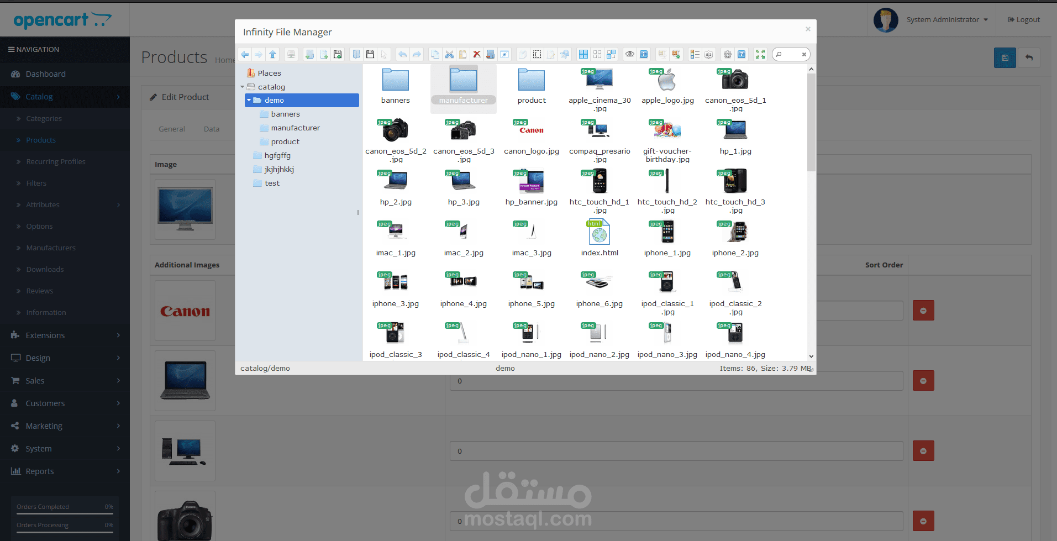Click the Empty folder icon with minus
This screenshot has width=1057, height=541.
click(490, 54)
